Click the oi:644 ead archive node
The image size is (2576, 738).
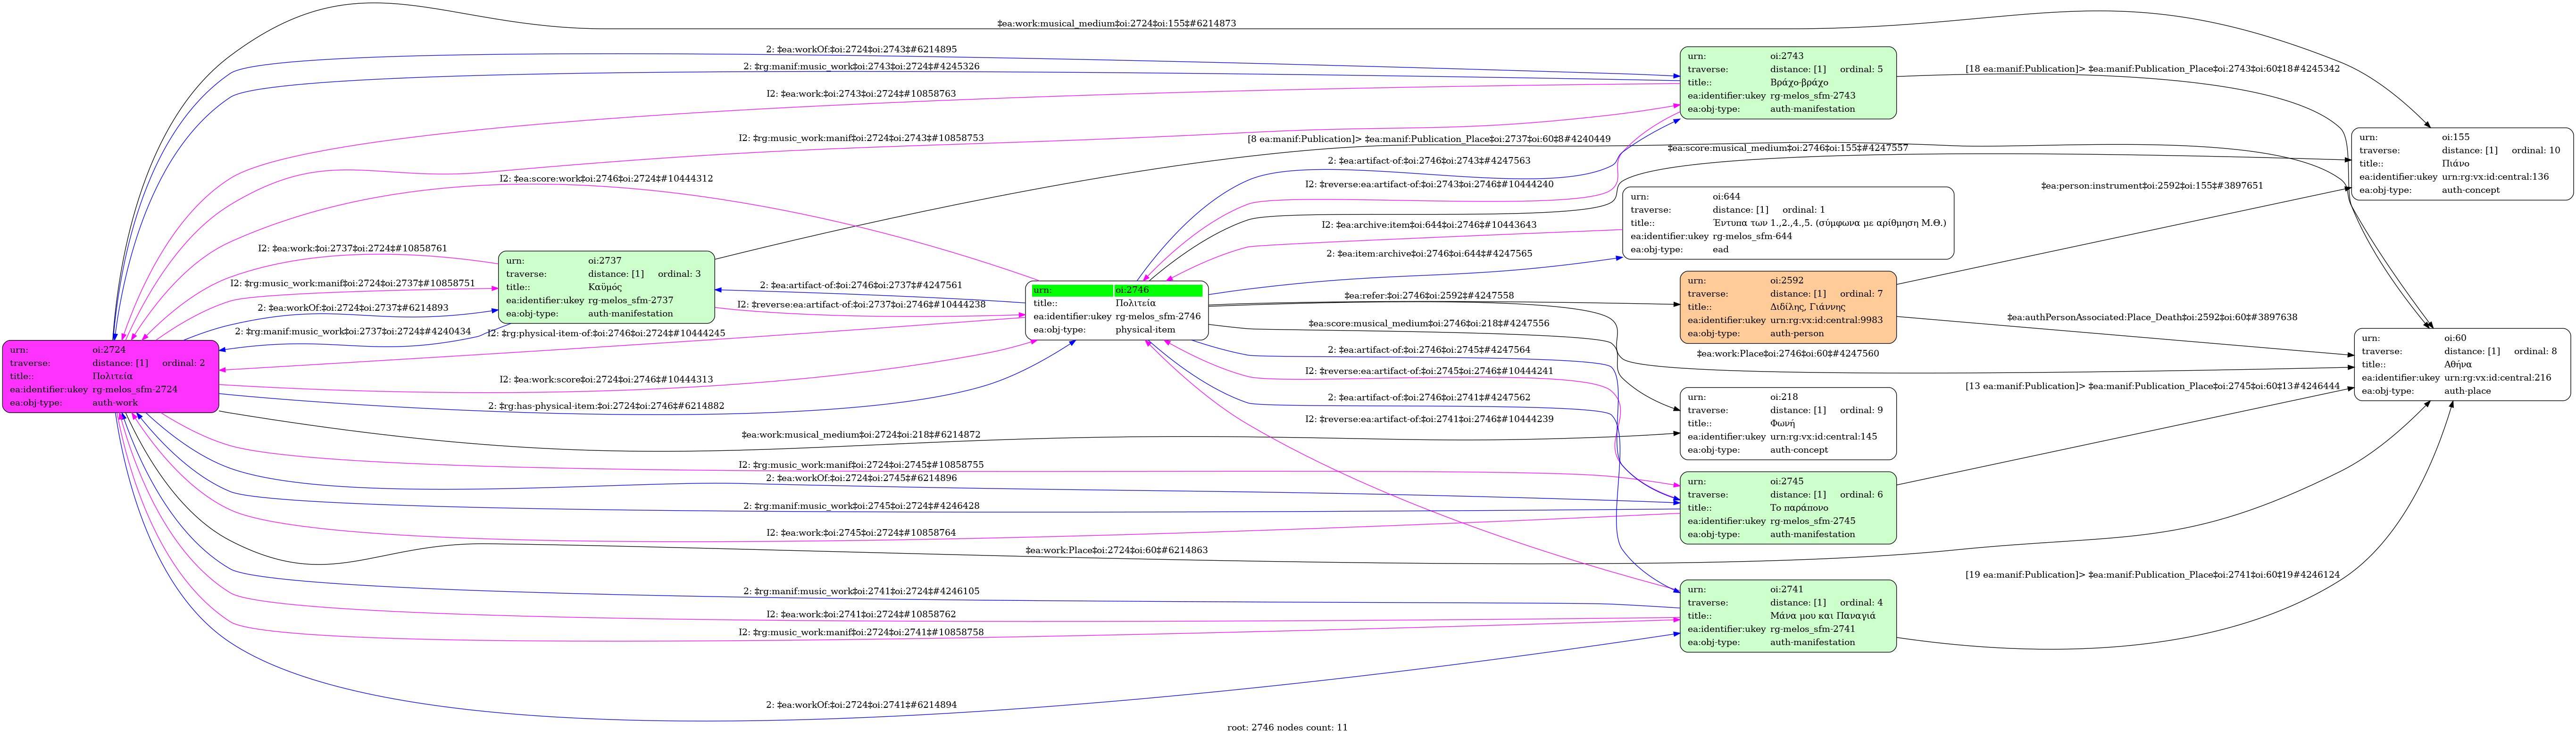(1787, 223)
